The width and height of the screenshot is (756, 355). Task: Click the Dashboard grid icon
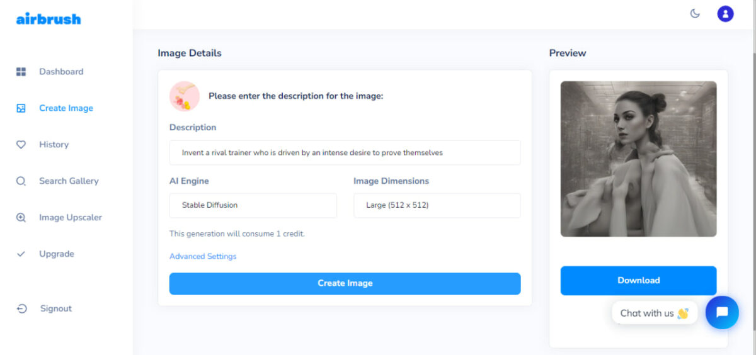(21, 72)
